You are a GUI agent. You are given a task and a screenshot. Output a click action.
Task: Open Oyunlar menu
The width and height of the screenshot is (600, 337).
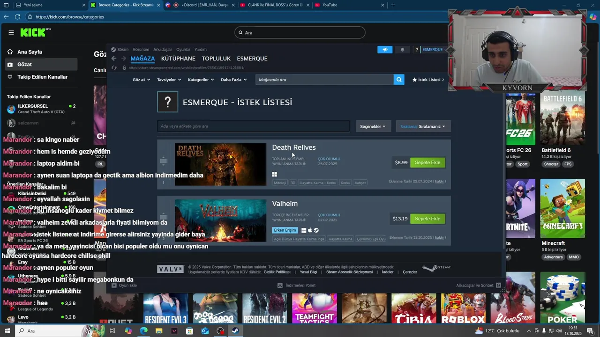(x=183, y=50)
